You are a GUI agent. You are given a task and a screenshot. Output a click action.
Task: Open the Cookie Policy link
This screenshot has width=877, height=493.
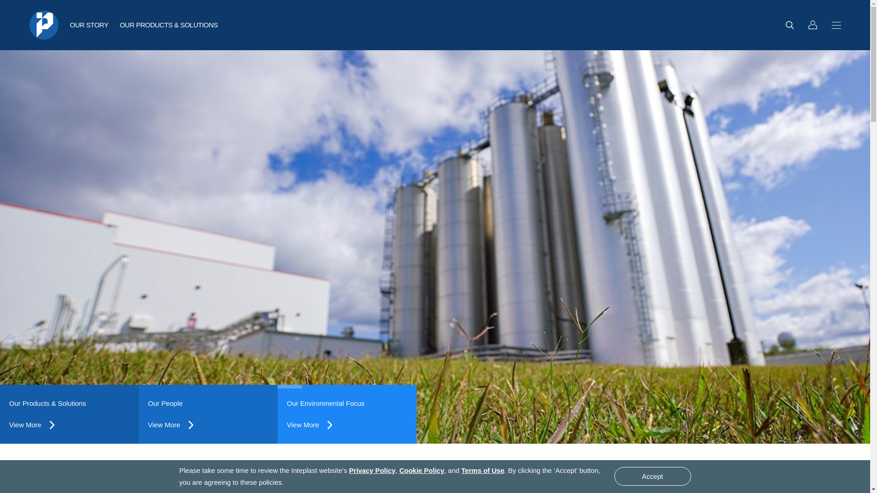click(421, 471)
